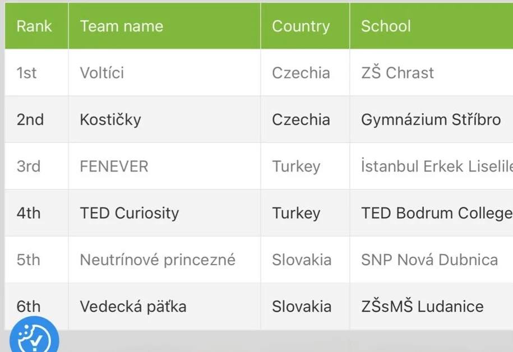
Task: Open the TED Curiosity team entry
Action: click(x=129, y=213)
